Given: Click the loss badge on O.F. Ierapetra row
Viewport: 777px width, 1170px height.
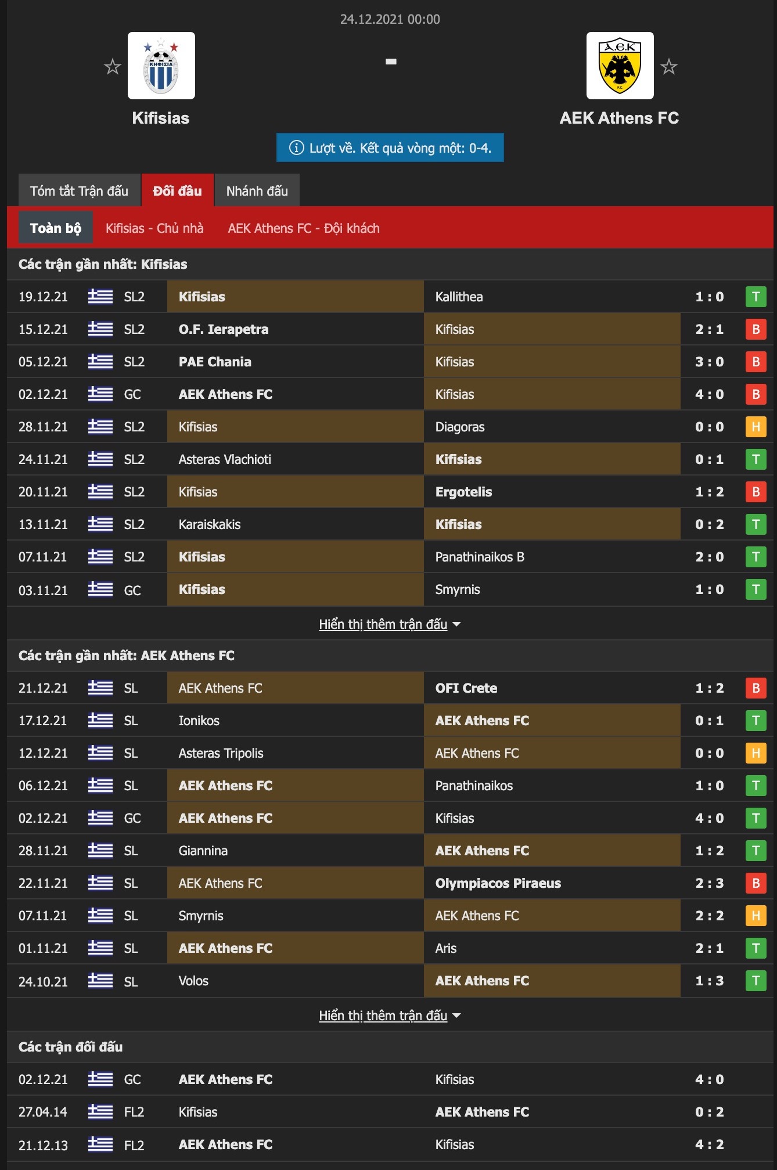Looking at the screenshot, I should (x=756, y=329).
